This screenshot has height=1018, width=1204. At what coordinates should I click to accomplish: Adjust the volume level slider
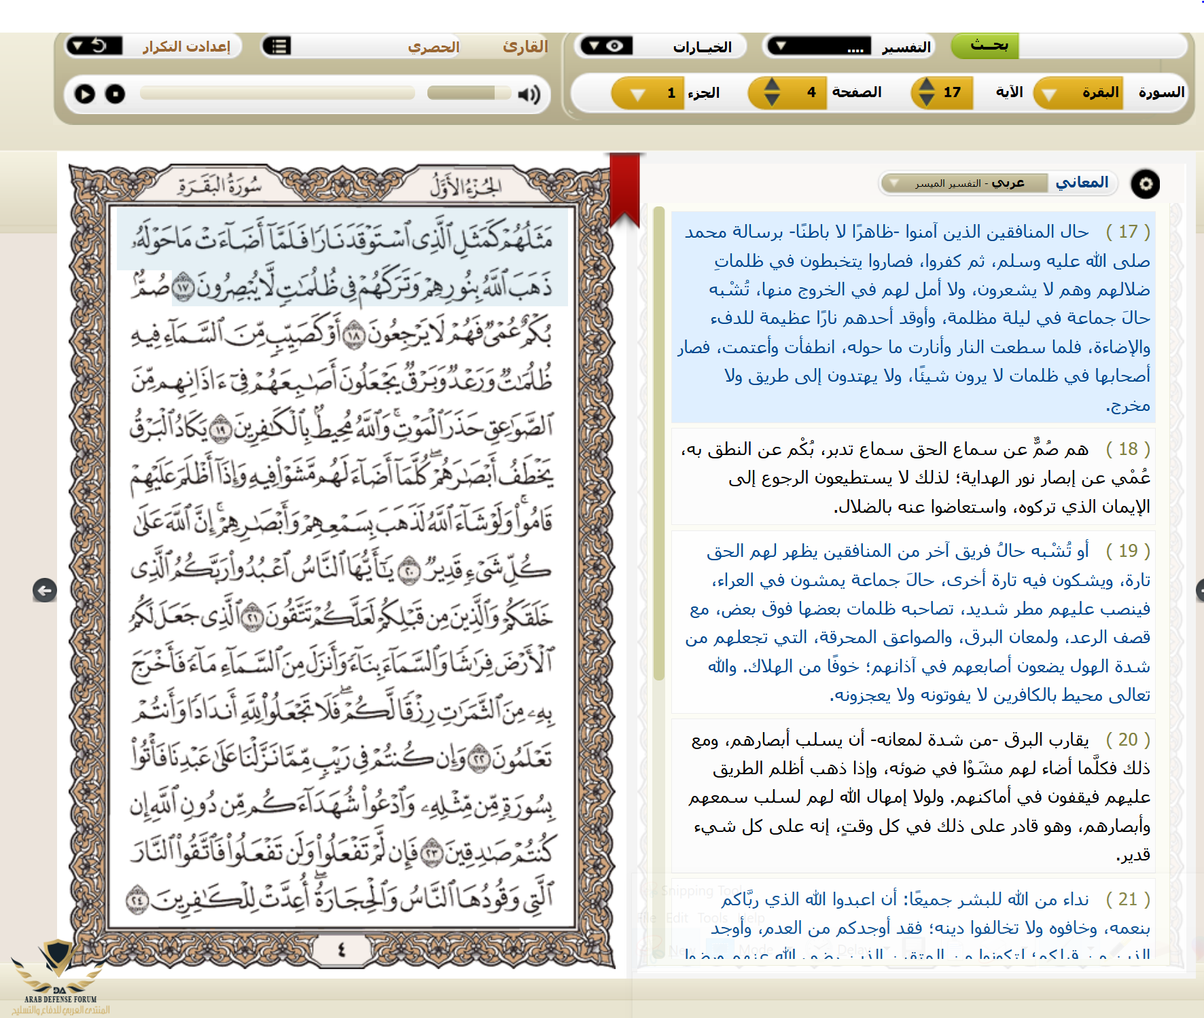(469, 93)
